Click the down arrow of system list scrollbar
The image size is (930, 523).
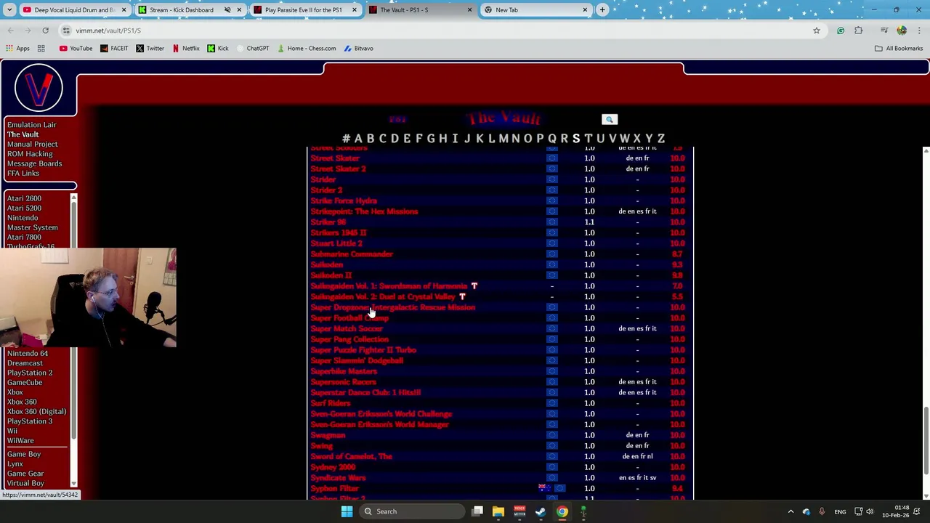pos(73,483)
